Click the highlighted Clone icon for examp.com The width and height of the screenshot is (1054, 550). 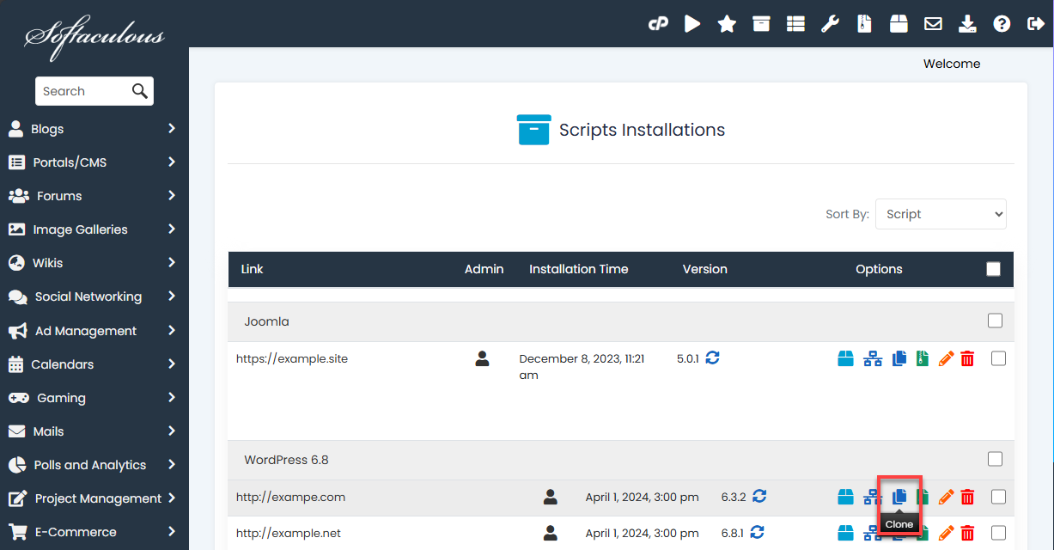pyautogui.click(x=899, y=497)
